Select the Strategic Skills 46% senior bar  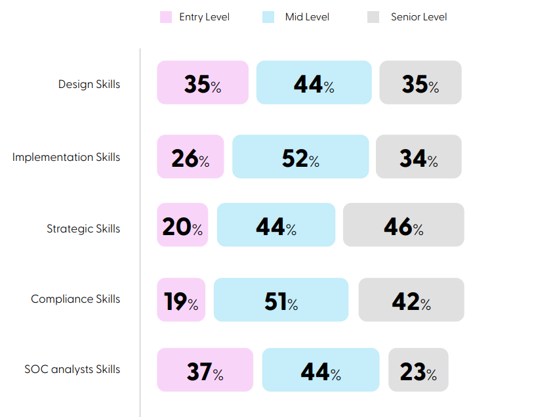(403, 225)
